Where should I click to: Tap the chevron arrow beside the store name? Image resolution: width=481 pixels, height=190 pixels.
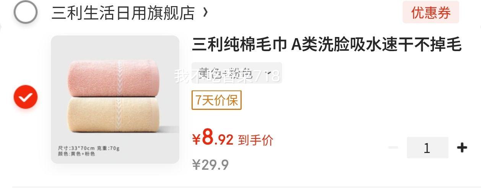(205, 12)
